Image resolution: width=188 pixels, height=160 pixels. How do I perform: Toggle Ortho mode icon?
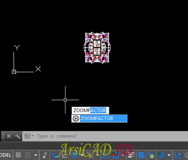65,155
